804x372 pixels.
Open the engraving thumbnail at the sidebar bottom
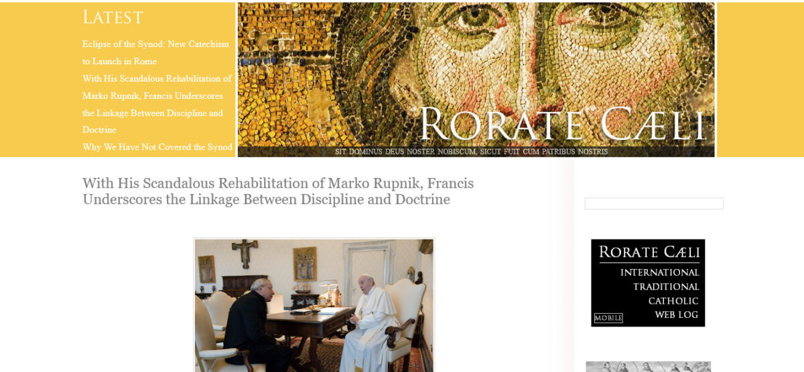[648, 367]
